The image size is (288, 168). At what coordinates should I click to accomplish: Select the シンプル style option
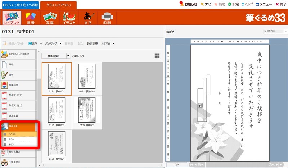[12, 134]
